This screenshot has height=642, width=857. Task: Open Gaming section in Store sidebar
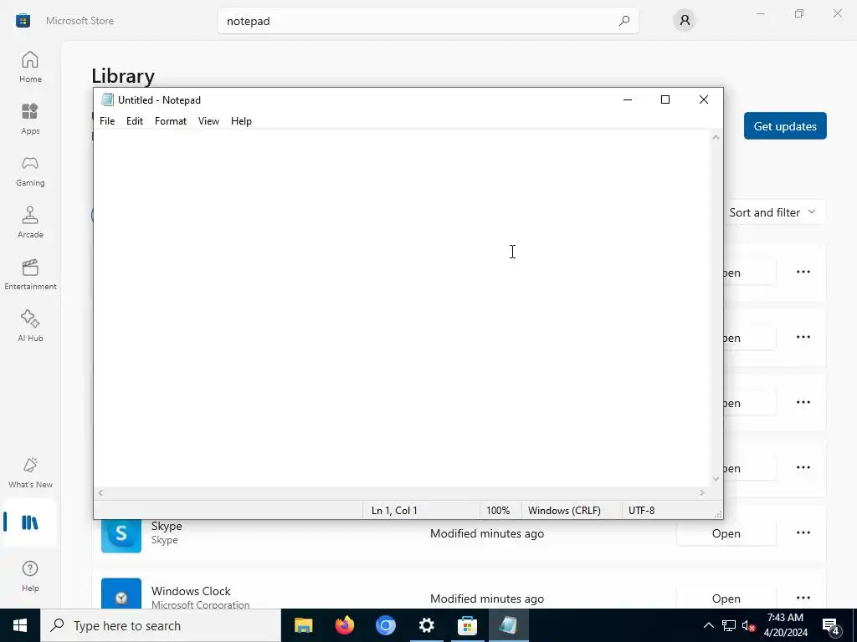pos(30,171)
